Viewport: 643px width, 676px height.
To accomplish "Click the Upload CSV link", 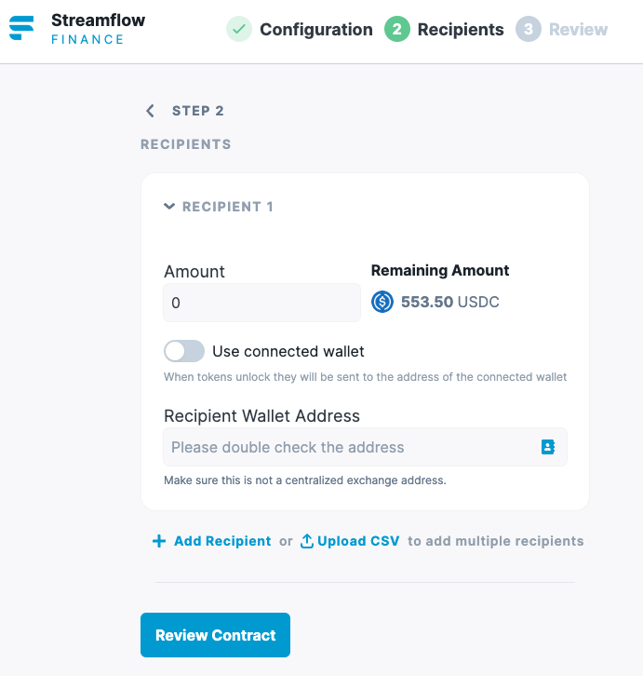I will click(358, 541).
